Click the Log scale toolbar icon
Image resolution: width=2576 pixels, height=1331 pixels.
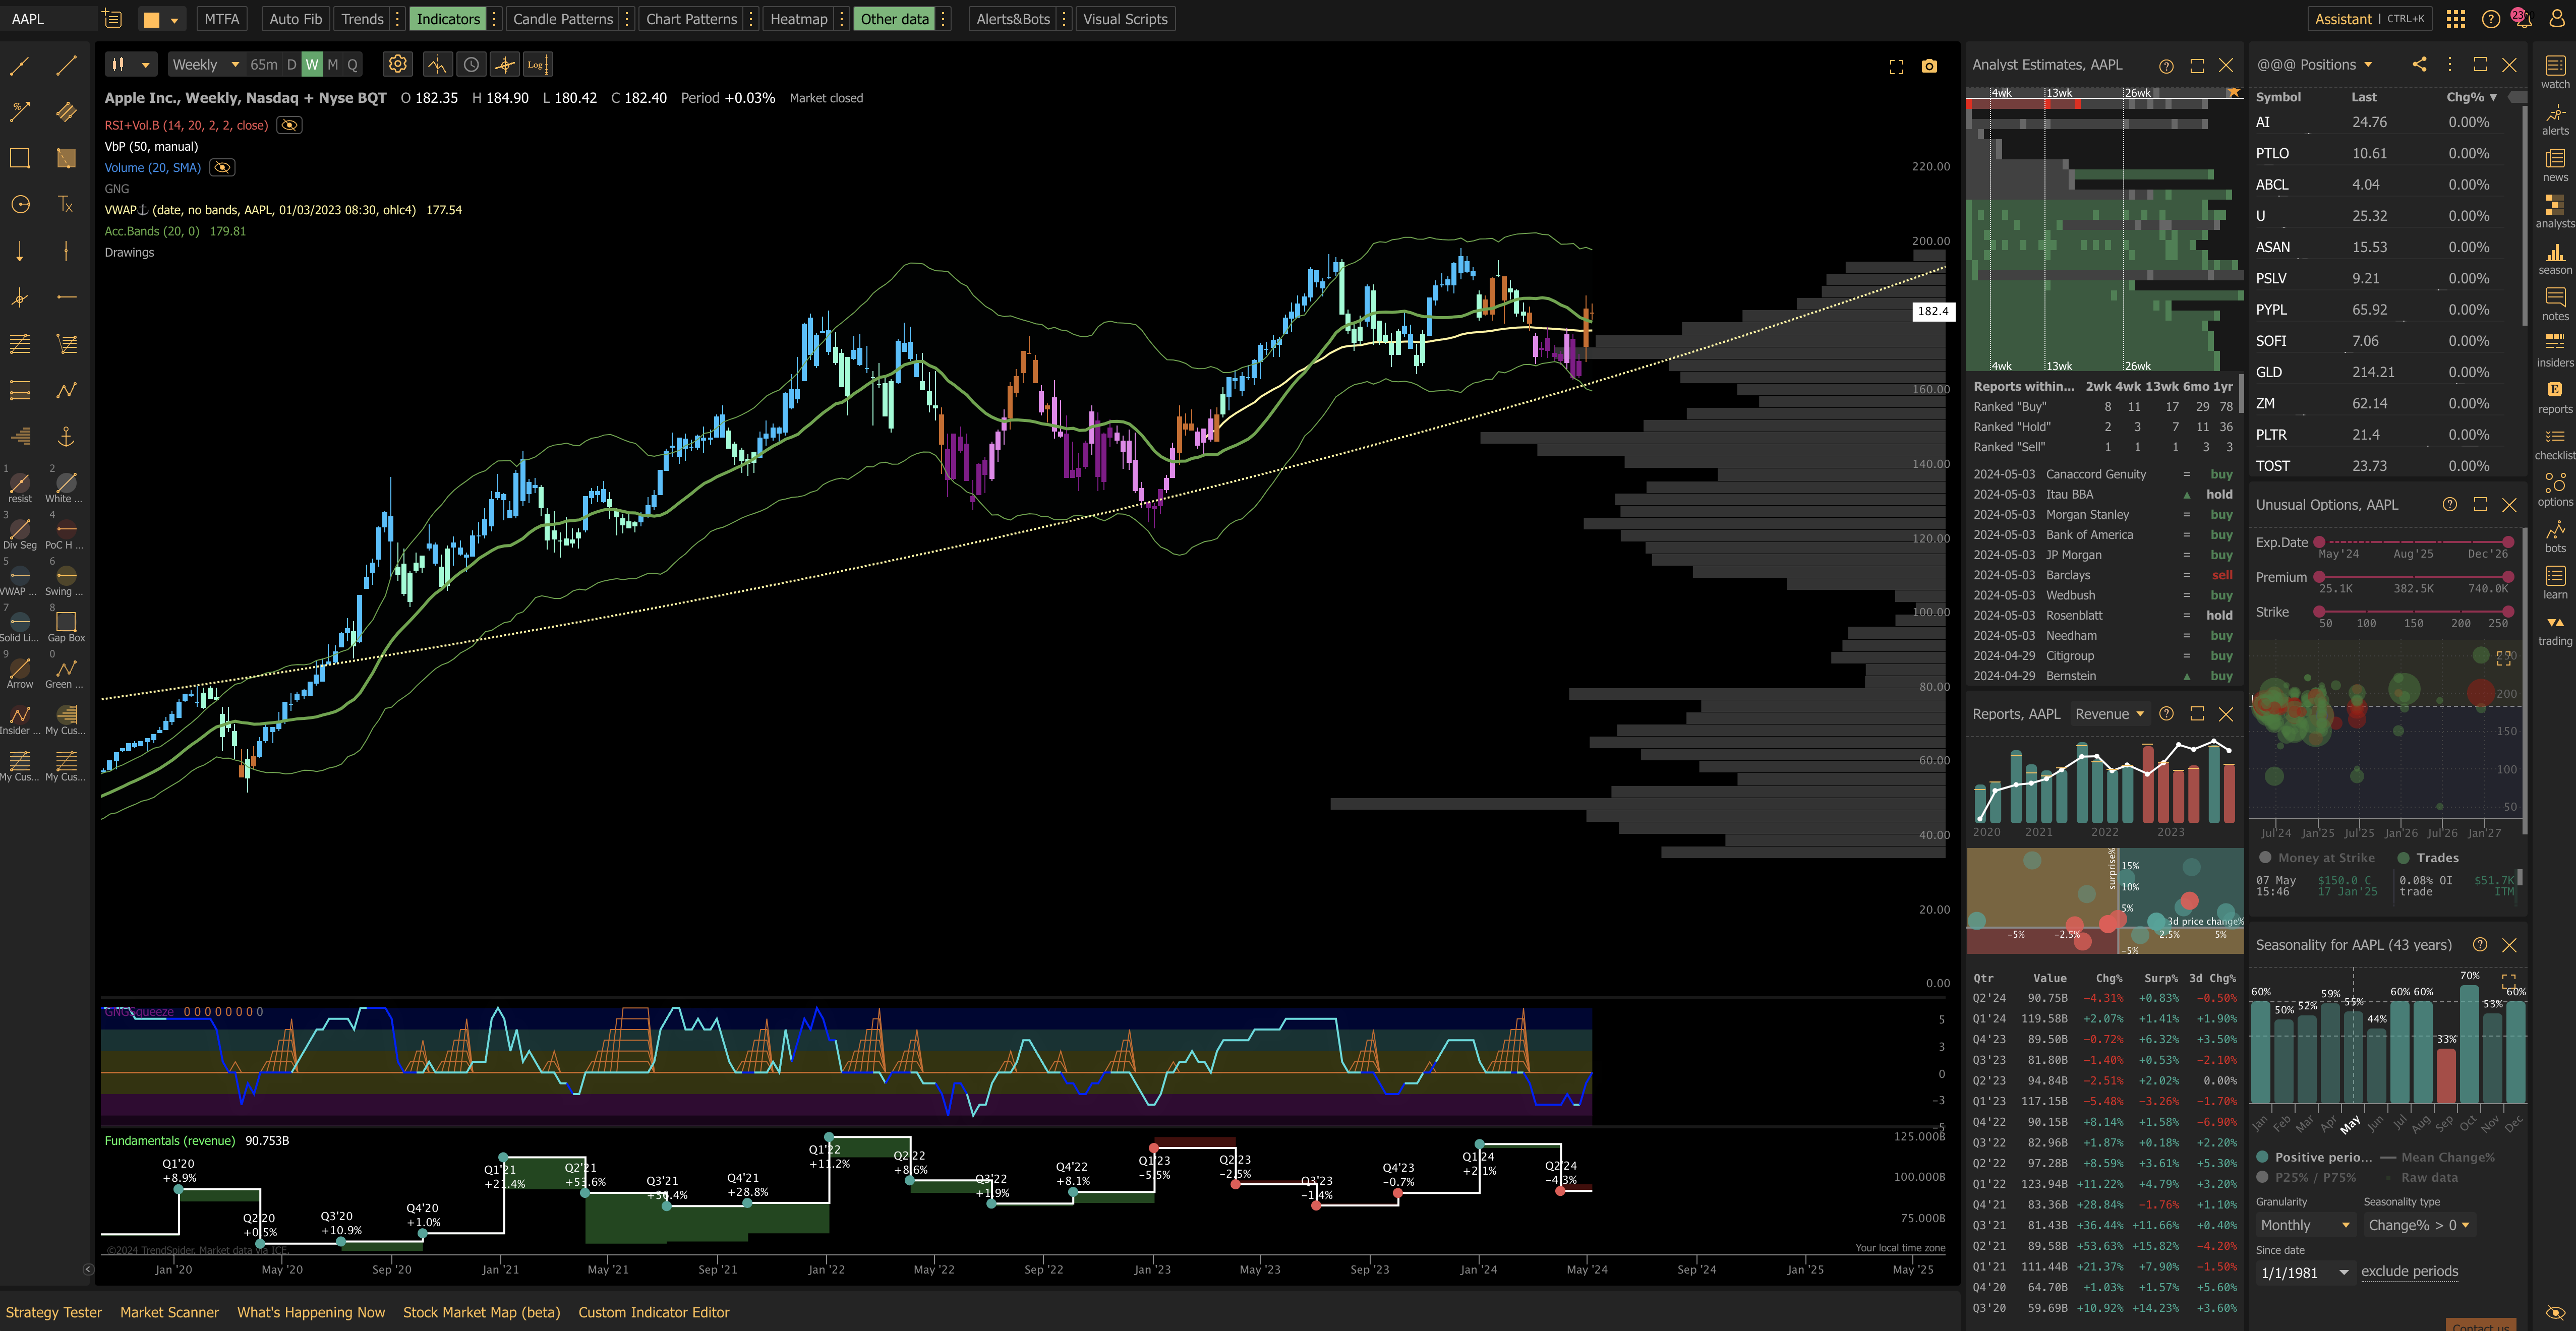point(537,65)
